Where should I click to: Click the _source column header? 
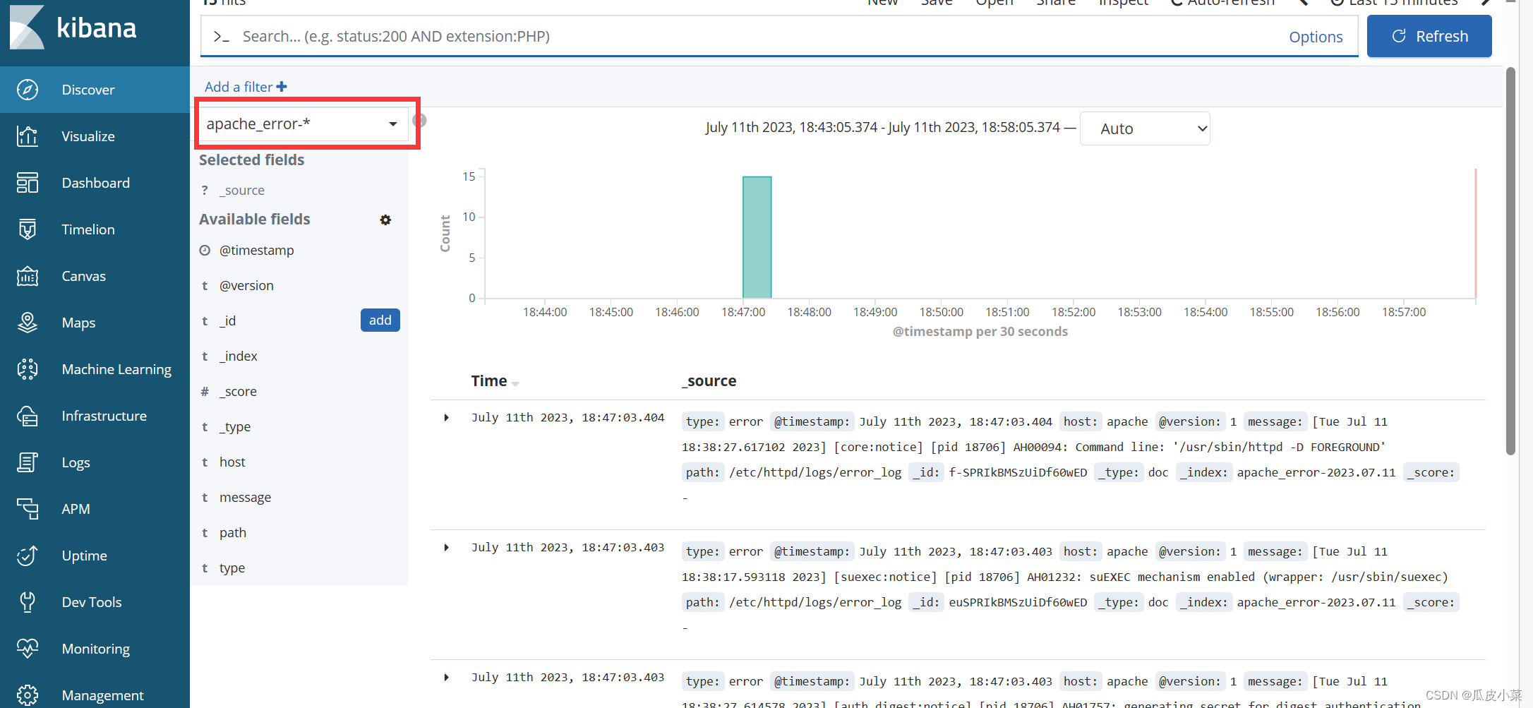pyautogui.click(x=709, y=381)
